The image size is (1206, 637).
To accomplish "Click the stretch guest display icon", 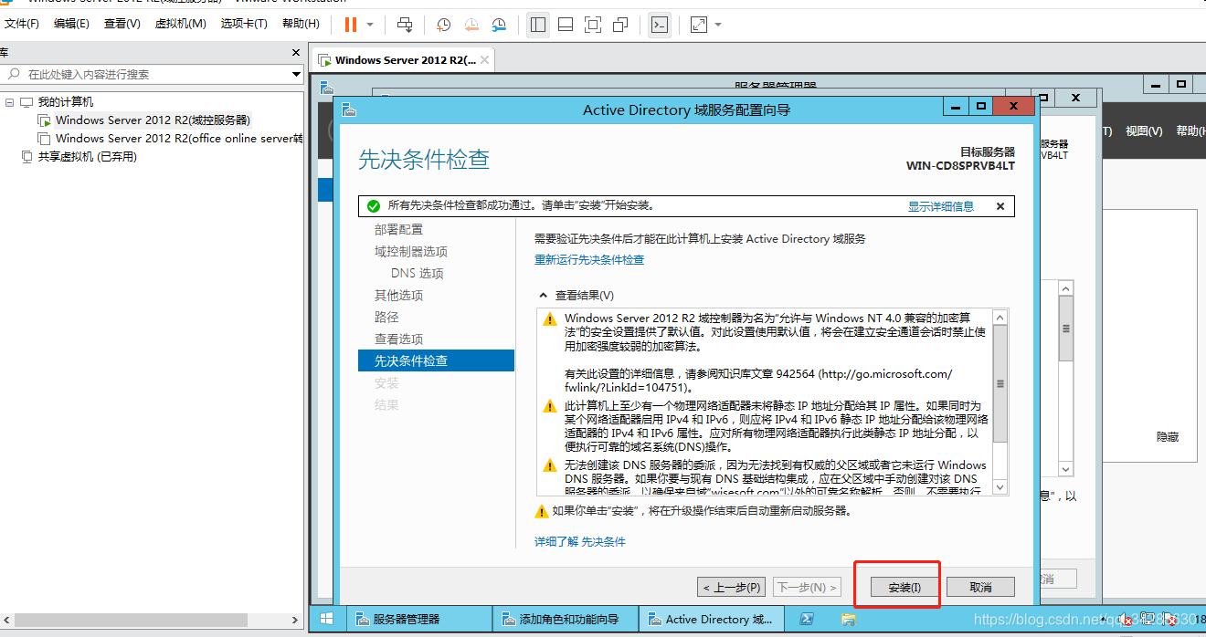I will (x=699, y=25).
